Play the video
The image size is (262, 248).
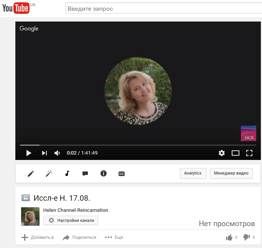click(28, 153)
